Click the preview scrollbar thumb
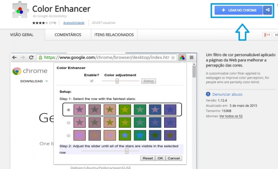The width and height of the screenshot is (278, 169). [x=194, y=71]
